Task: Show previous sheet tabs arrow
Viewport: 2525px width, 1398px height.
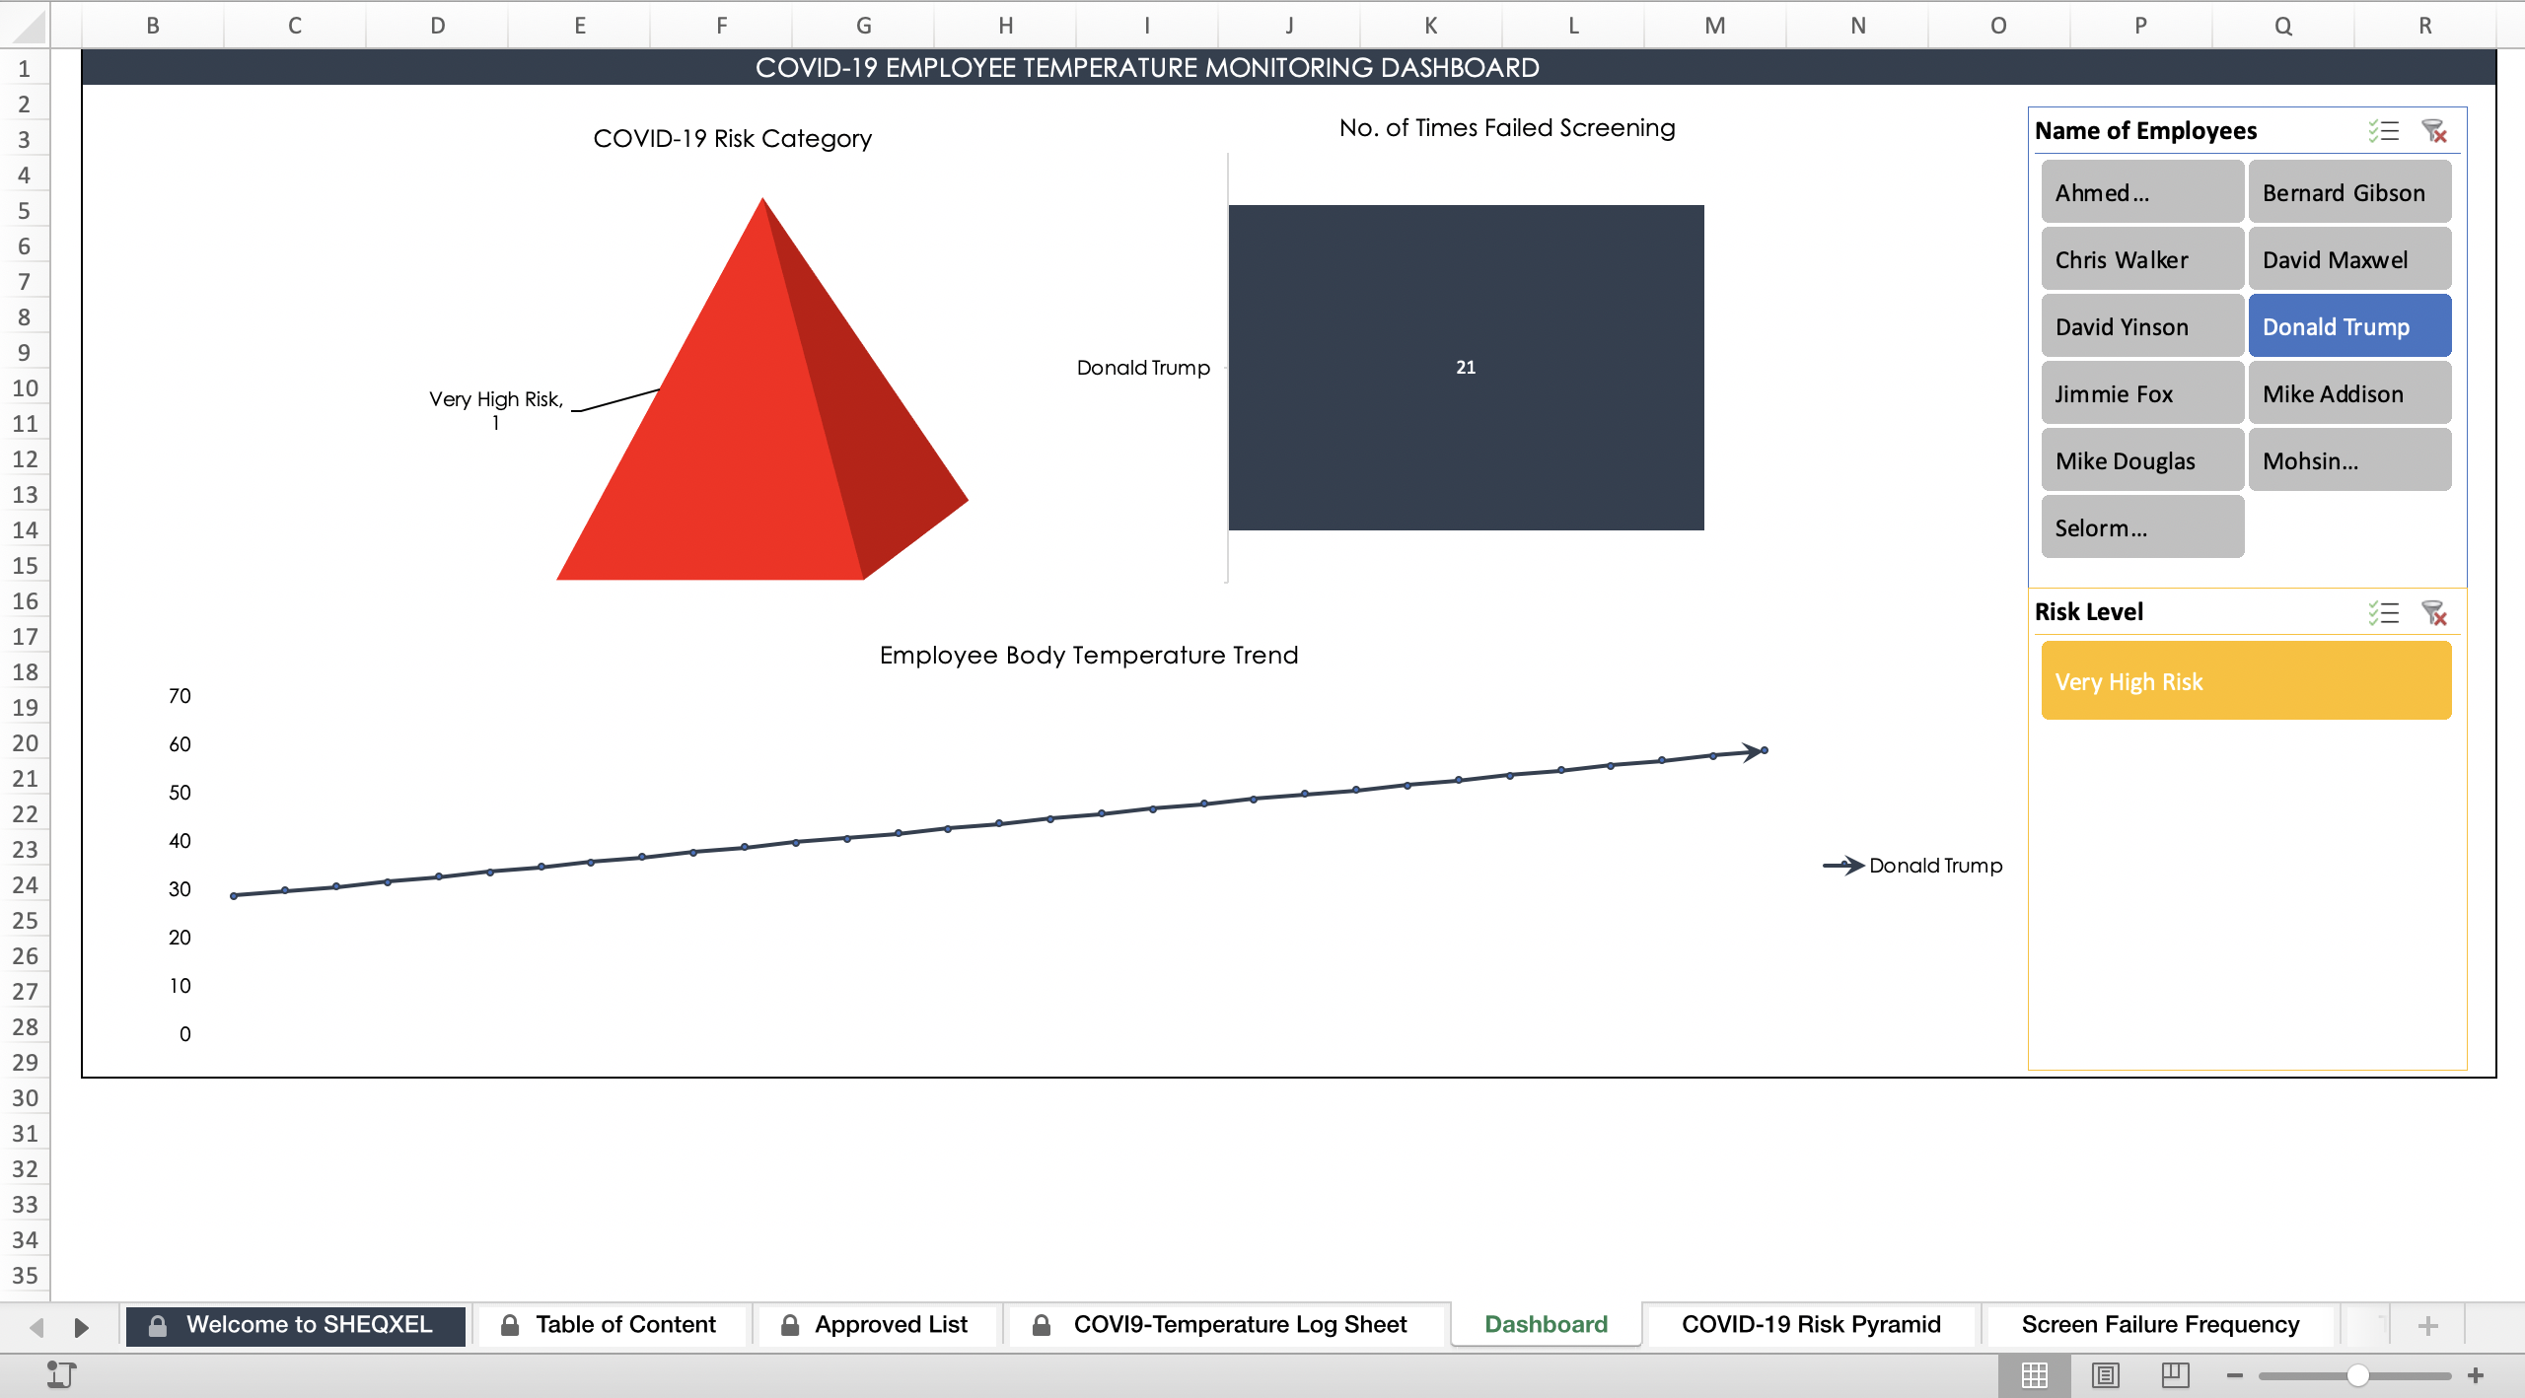Action: pos(36,1327)
